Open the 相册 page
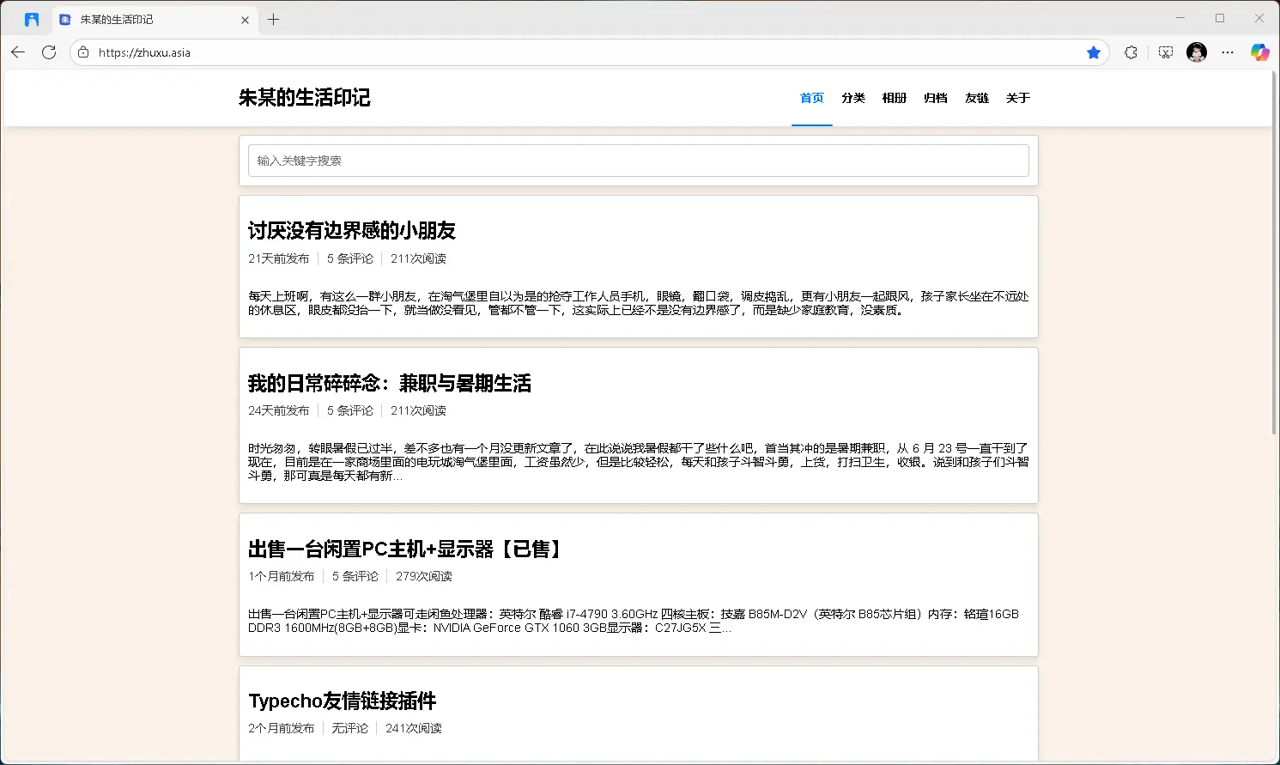The image size is (1280, 765). [x=894, y=98]
